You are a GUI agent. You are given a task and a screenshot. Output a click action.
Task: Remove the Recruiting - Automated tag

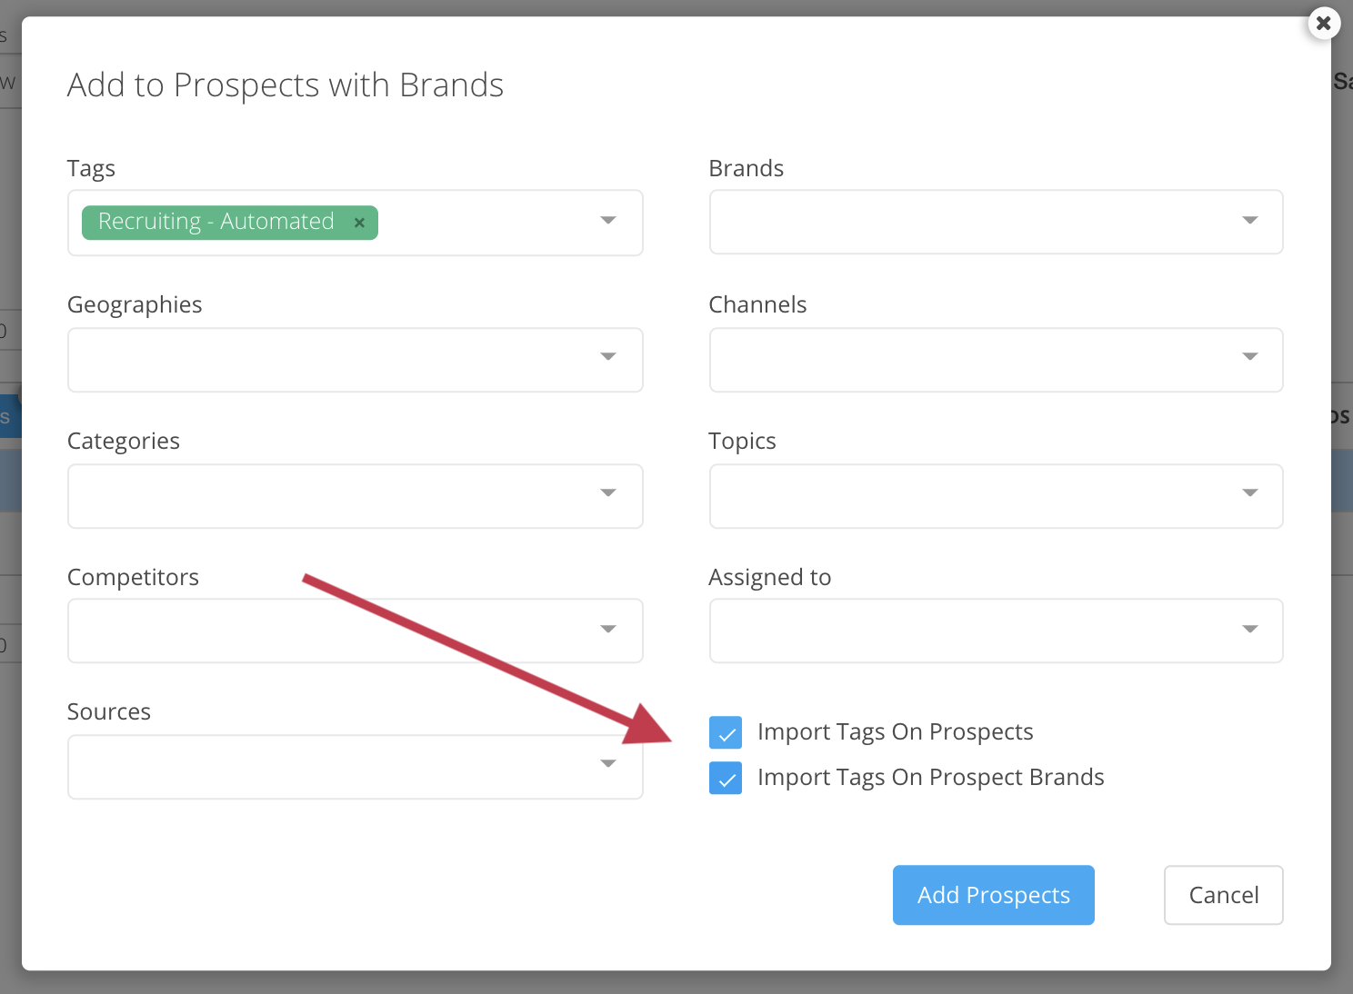pos(359,223)
